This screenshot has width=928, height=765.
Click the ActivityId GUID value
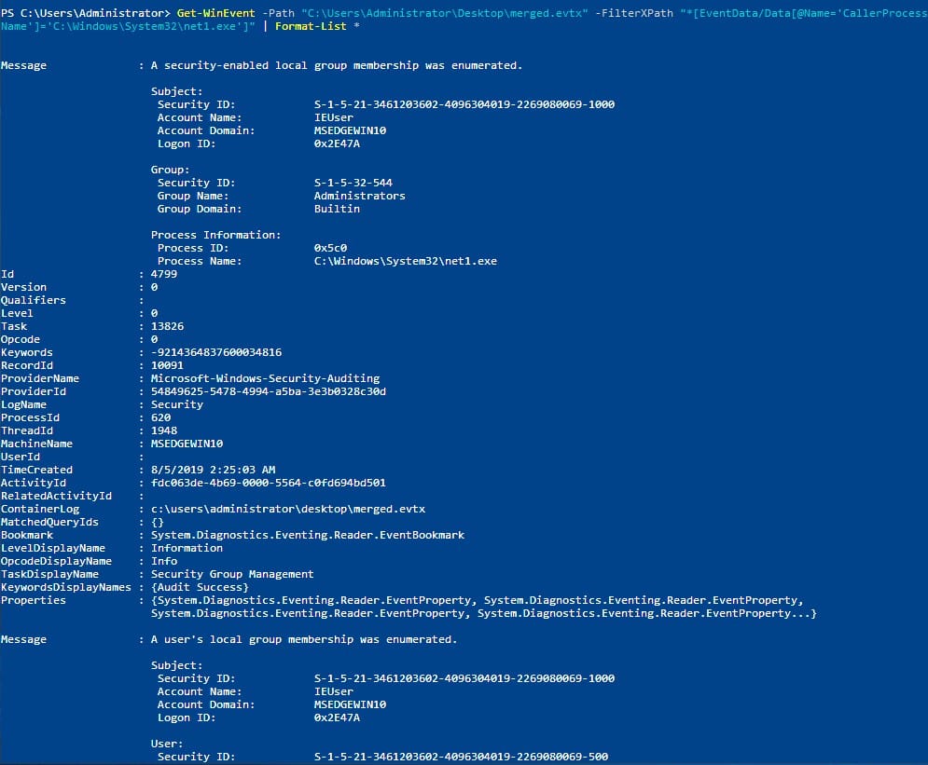click(x=268, y=483)
